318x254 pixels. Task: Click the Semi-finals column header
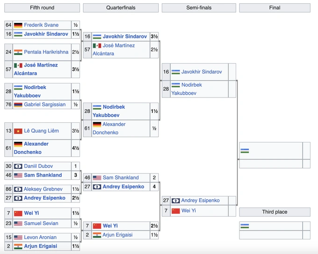click(x=198, y=8)
